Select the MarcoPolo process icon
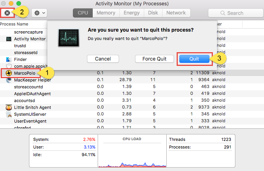Viewport: 264px width, 171px height. pyautogui.click(x=9, y=73)
